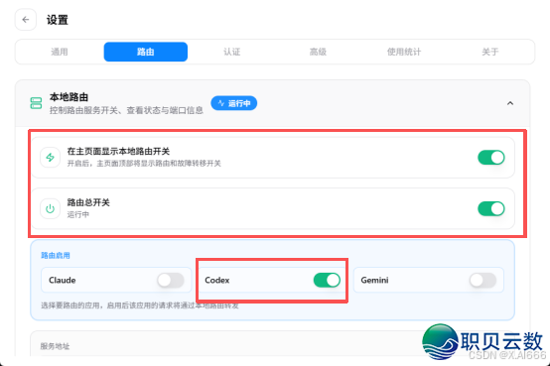The height and width of the screenshot is (366, 550).
Task: Go back using the arrow button
Action: [26, 20]
